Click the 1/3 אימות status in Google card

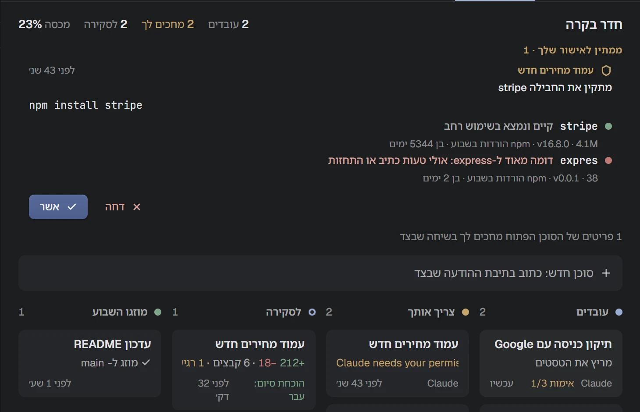[552, 383]
